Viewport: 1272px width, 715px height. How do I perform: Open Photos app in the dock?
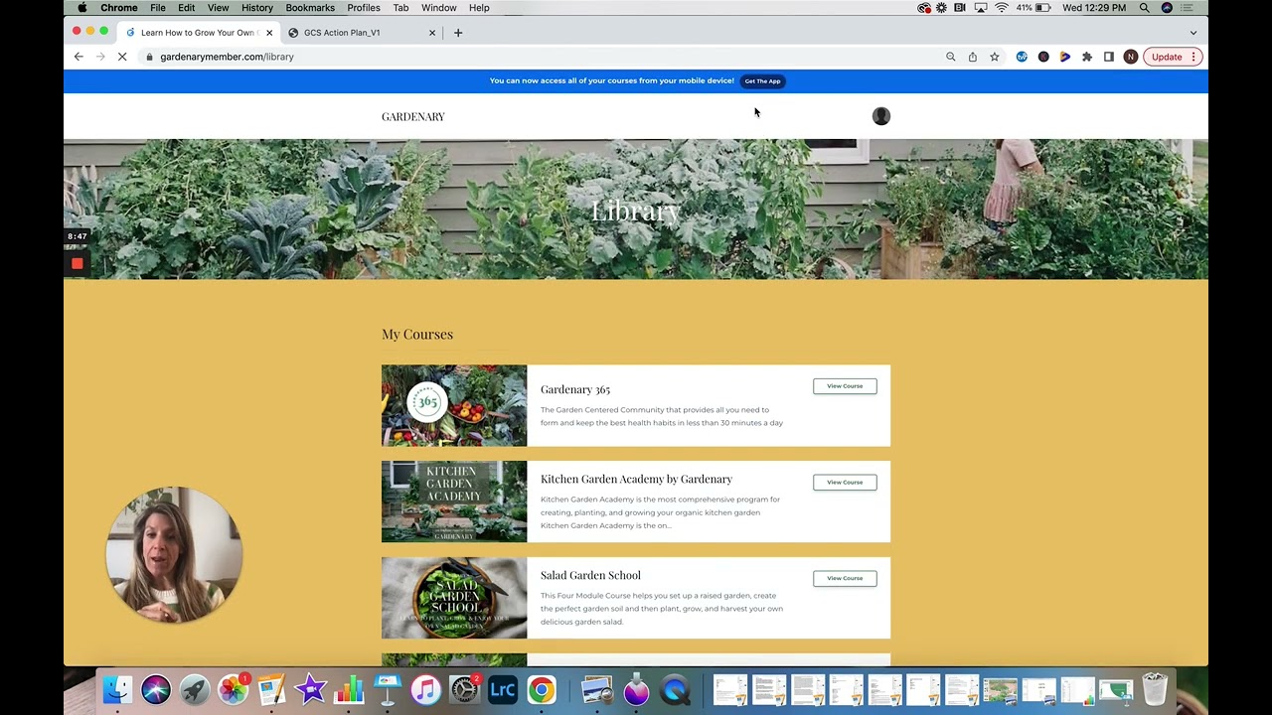click(233, 689)
